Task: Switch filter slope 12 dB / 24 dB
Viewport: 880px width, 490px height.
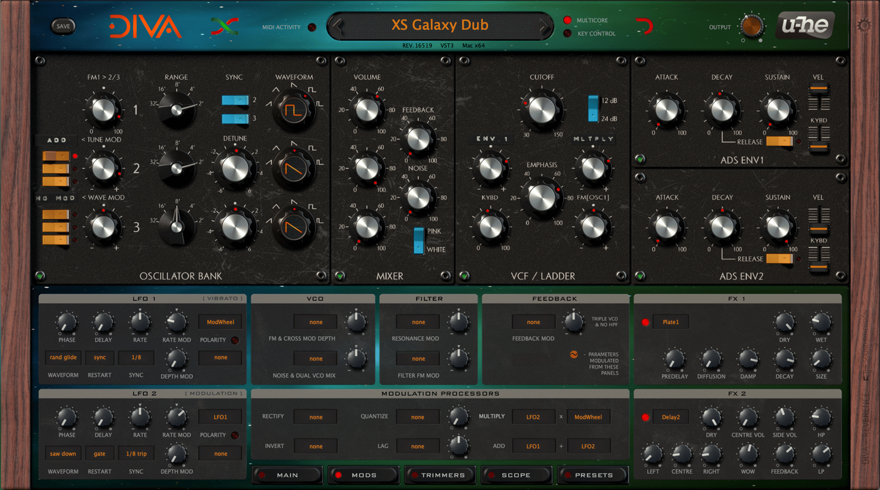Action: (593, 110)
